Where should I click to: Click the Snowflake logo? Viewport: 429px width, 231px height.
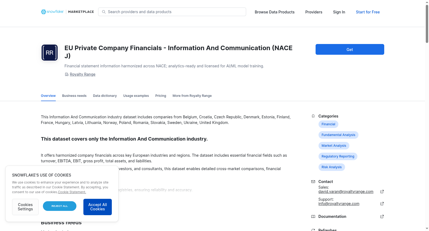pyautogui.click(x=52, y=12)
